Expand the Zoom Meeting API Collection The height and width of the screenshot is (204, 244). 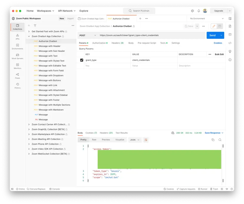29,139
